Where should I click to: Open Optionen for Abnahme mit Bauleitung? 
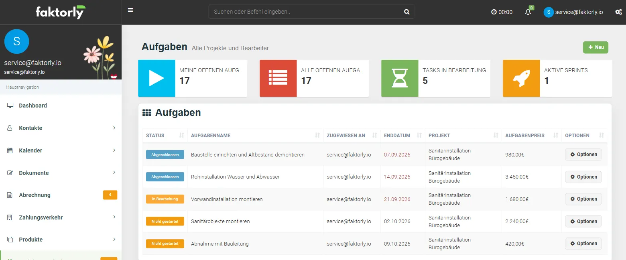pos(583,244)
